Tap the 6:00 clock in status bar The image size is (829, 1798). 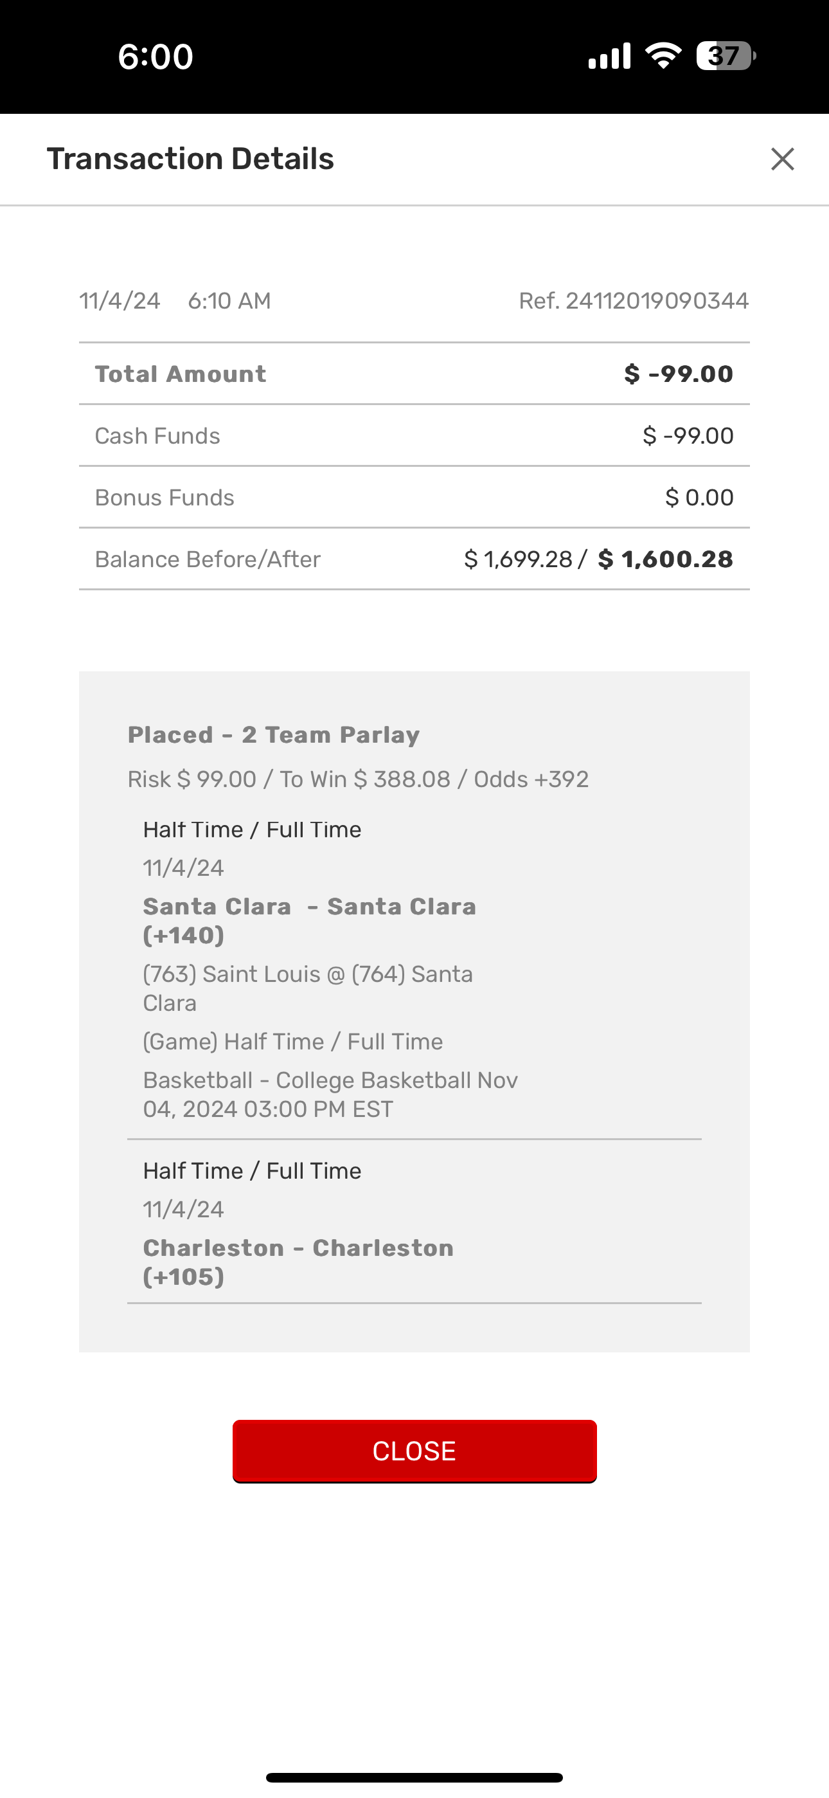click(x=155, y=57)
